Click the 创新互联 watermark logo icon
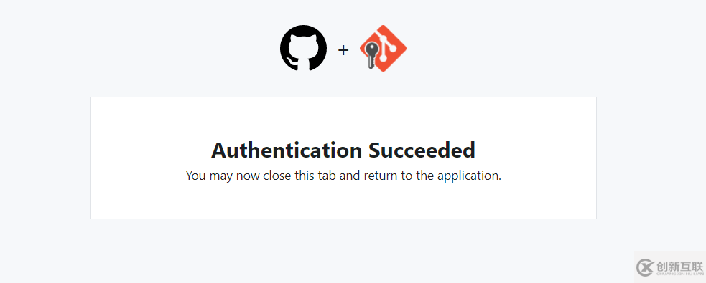This screenshot has height=283, width=706. click(645, 268)
